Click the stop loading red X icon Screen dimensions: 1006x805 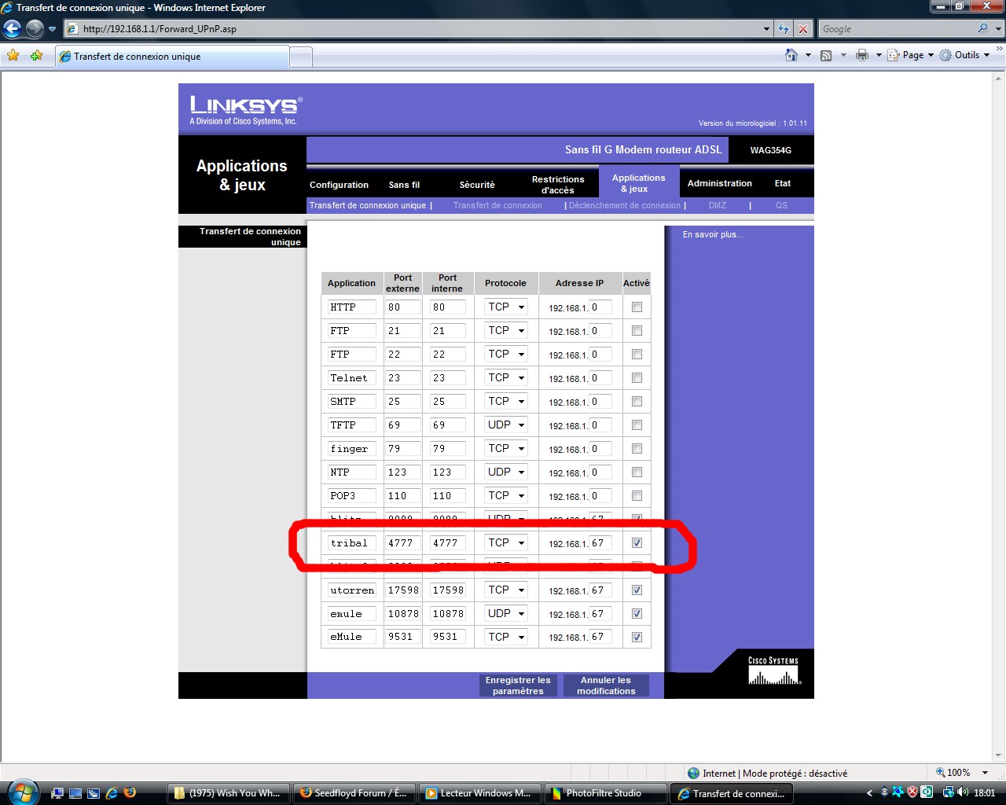pos(802,29)
